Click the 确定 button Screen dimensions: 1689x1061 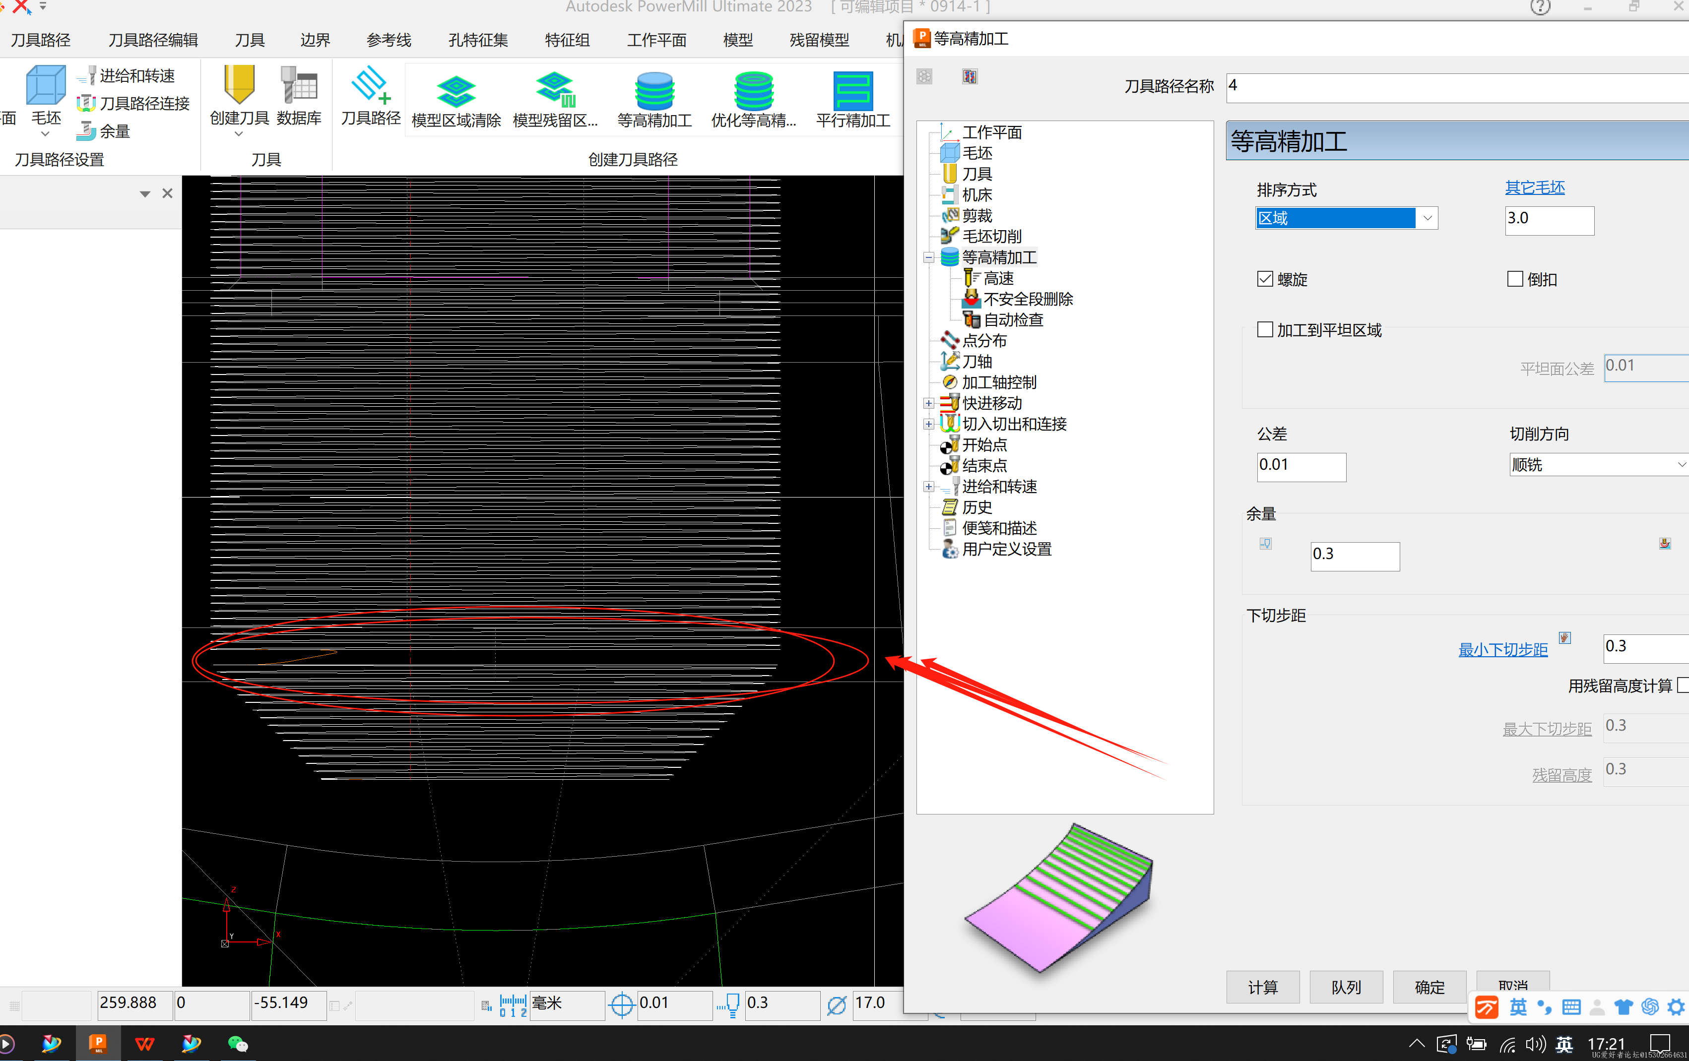(1429, 988)
